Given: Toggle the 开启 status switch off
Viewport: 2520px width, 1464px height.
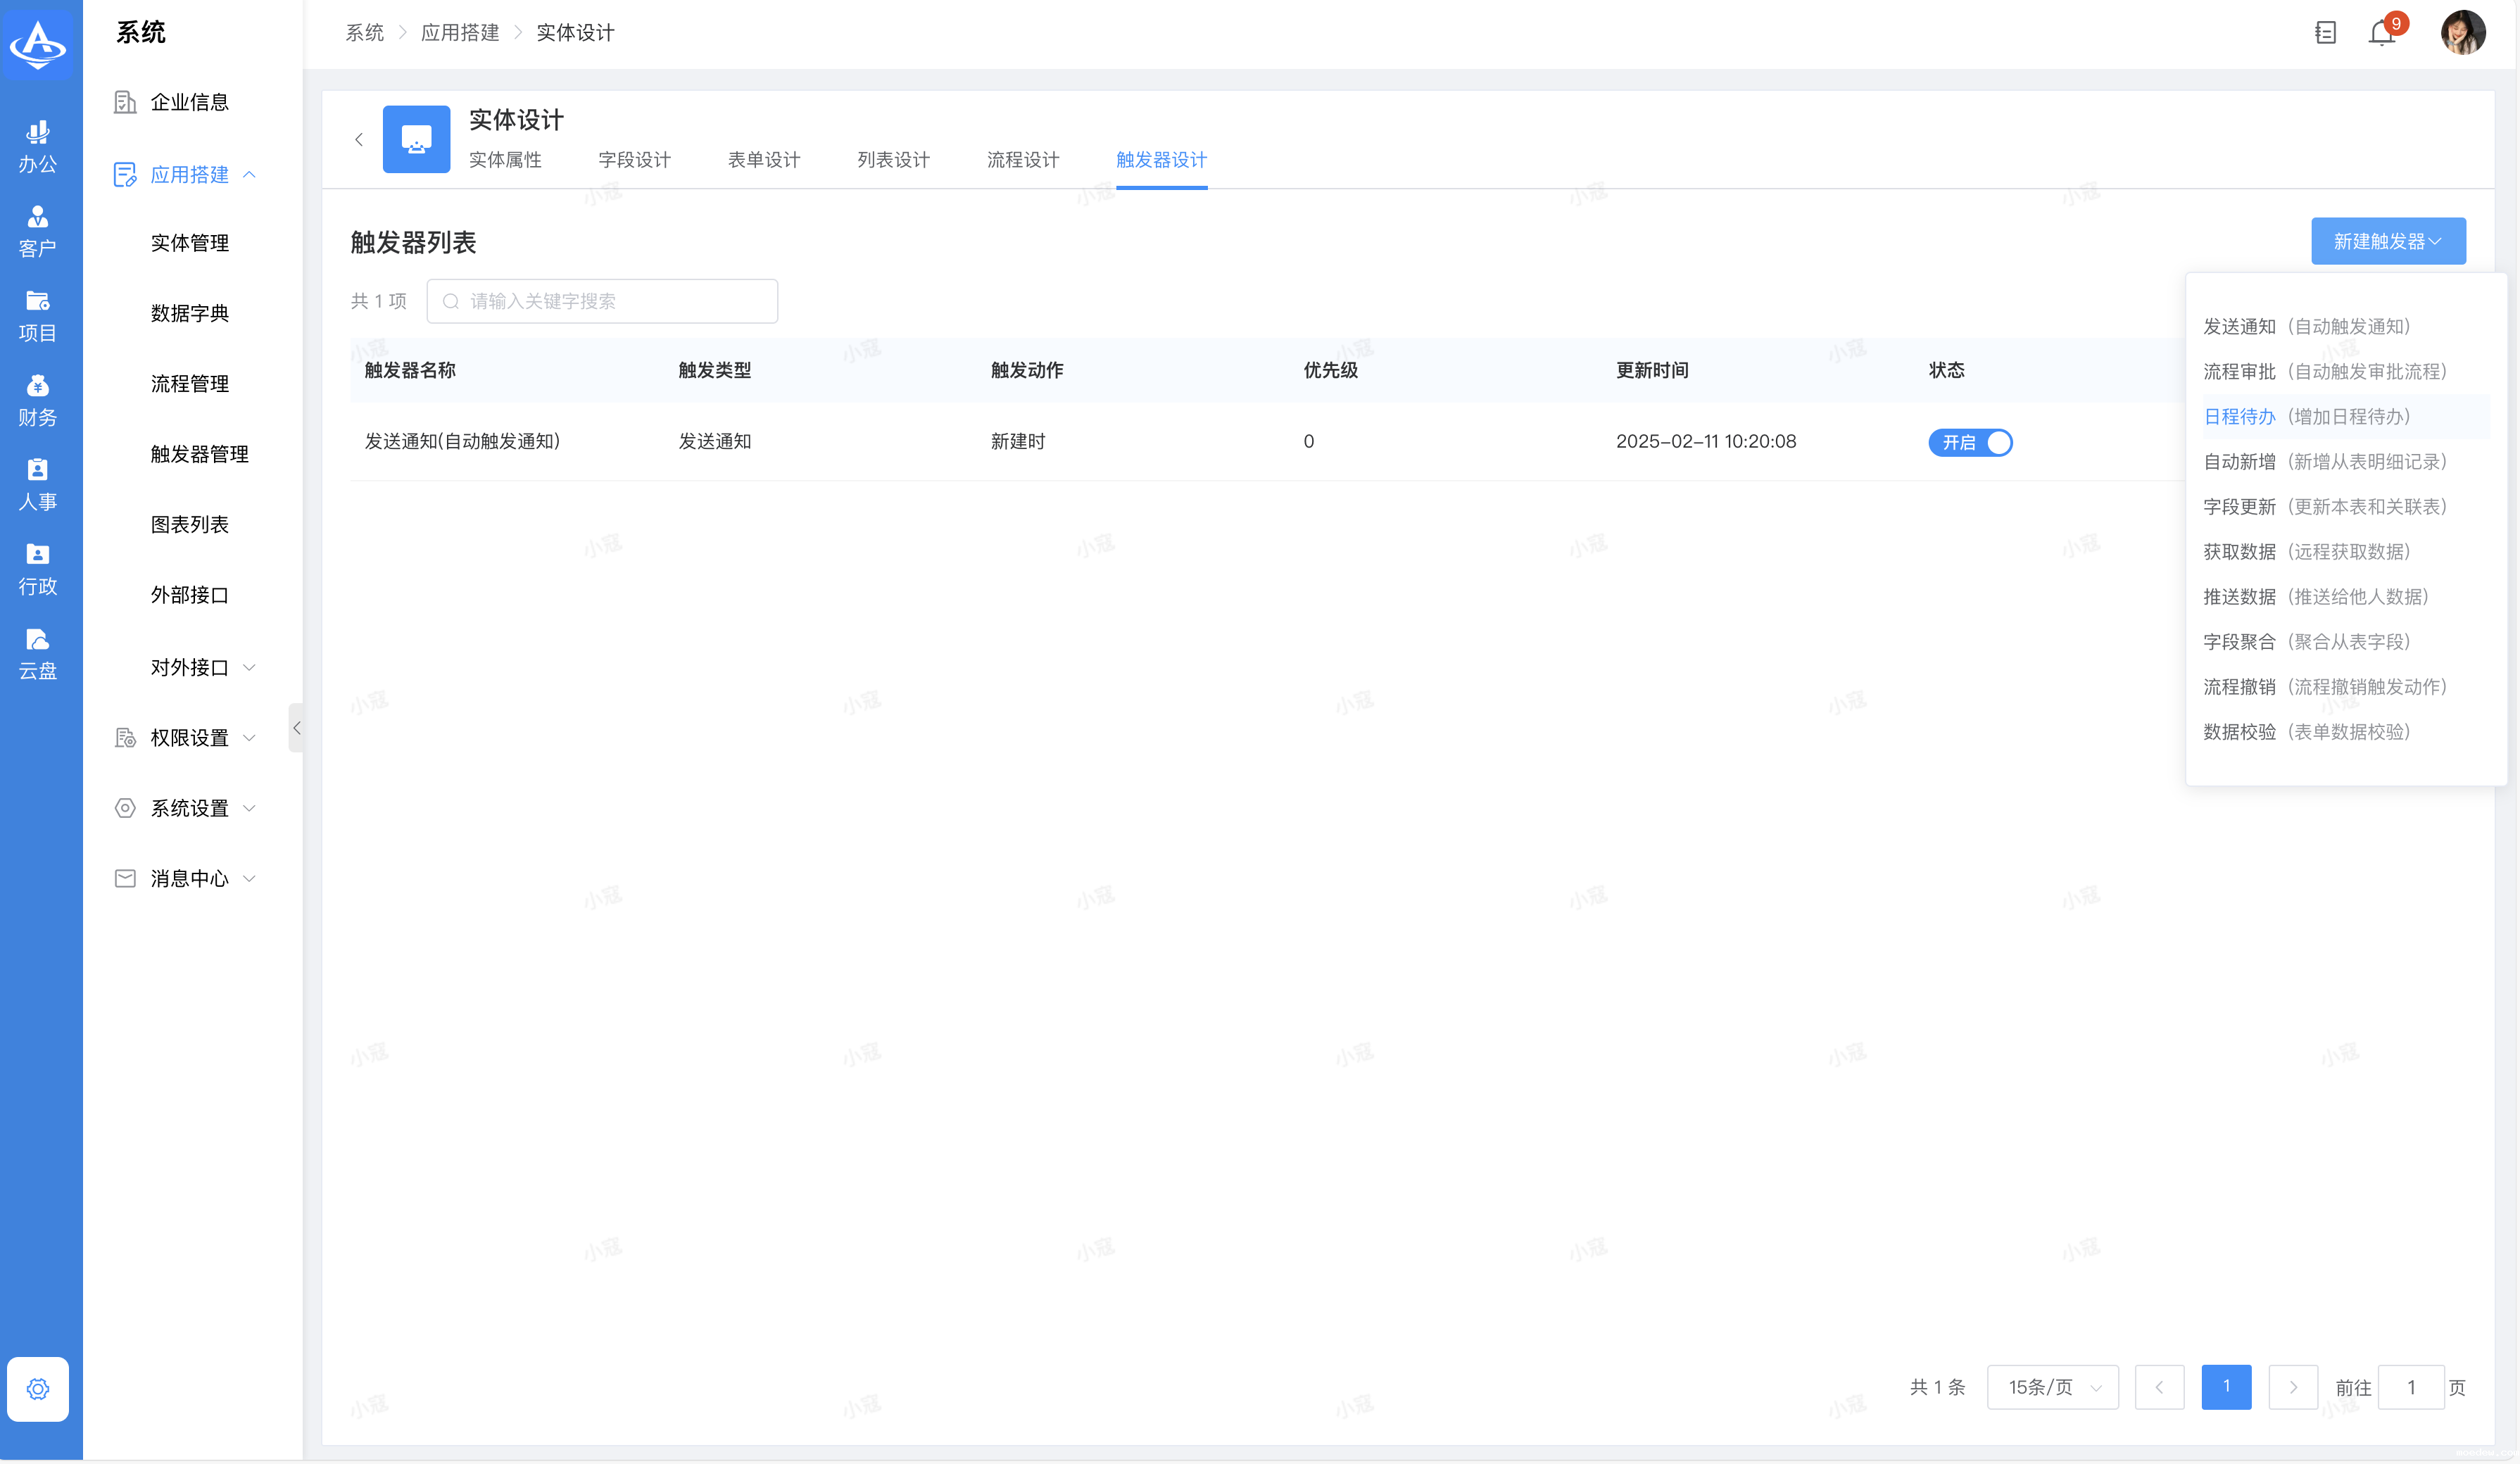Looking at the screenshot, I should [1970, 442].
